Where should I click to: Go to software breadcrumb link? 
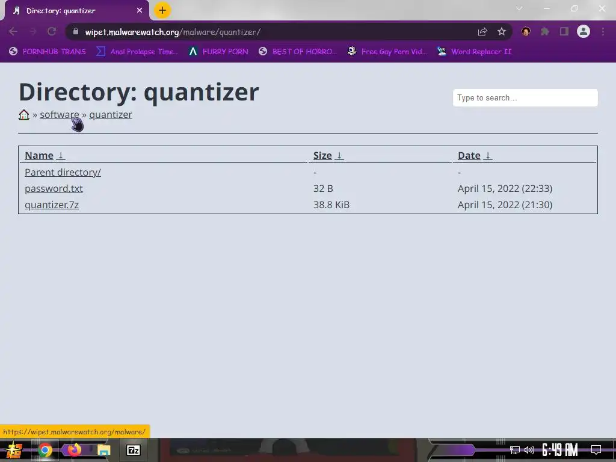(60, 115)
